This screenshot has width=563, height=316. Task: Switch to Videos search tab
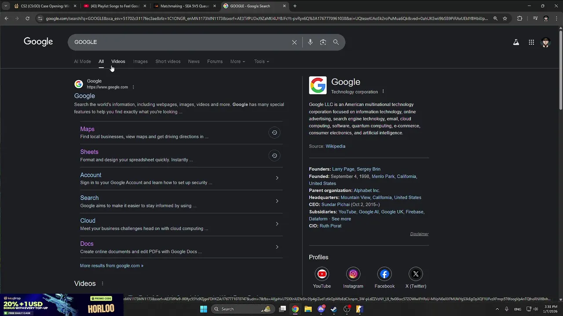(x=118, y=61)
